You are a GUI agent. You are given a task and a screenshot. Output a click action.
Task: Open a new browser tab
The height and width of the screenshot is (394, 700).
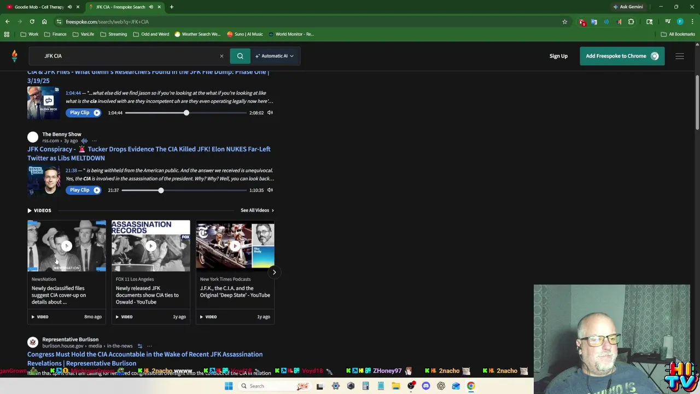pos(171,7)
